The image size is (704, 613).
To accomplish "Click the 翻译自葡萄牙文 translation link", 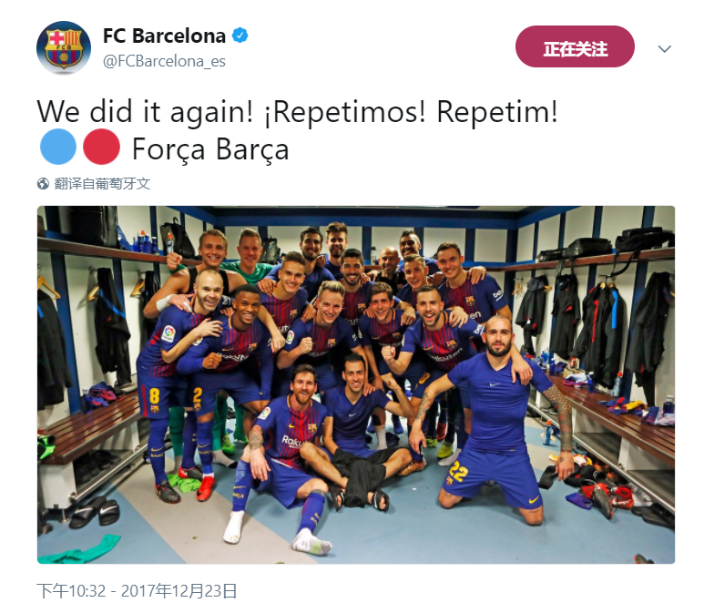I will pos(102,184).
